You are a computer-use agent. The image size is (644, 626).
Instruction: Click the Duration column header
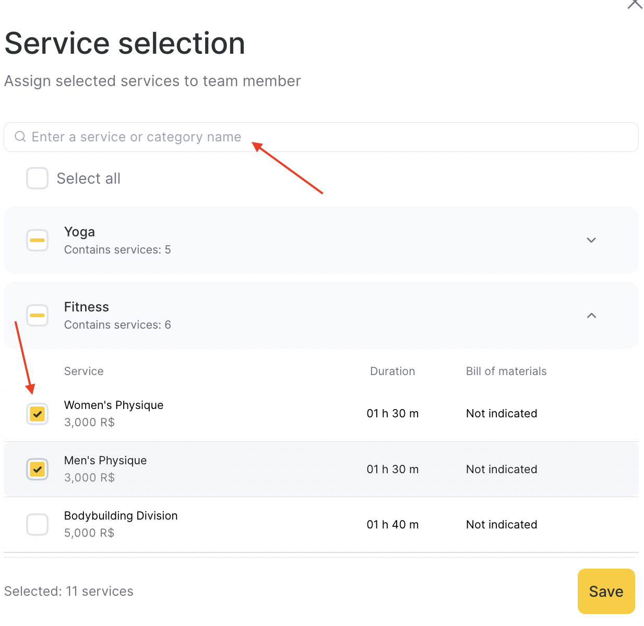[x=392, y=371]
